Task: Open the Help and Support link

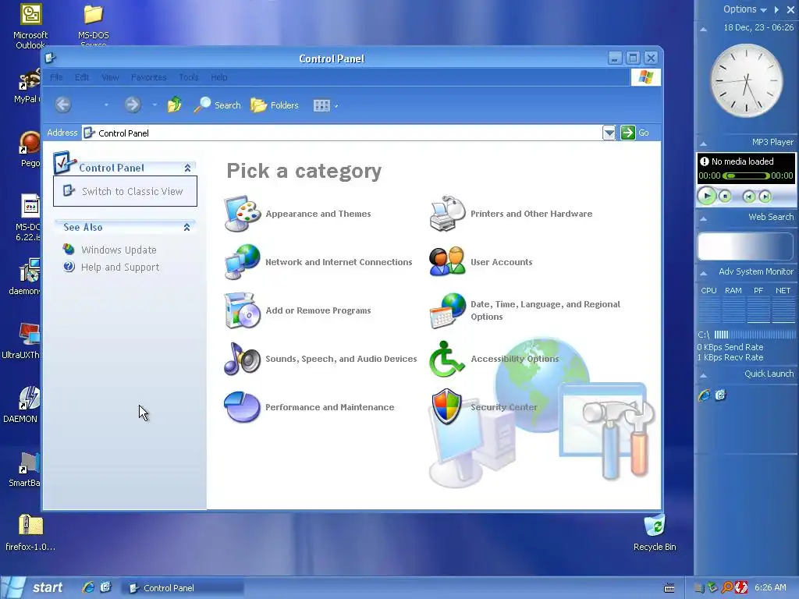Action: coord(120,268)
